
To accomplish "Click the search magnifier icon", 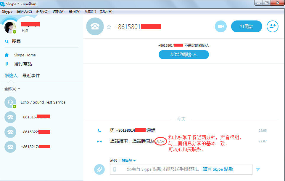I will pyautogui.click(x=7, y=42).
